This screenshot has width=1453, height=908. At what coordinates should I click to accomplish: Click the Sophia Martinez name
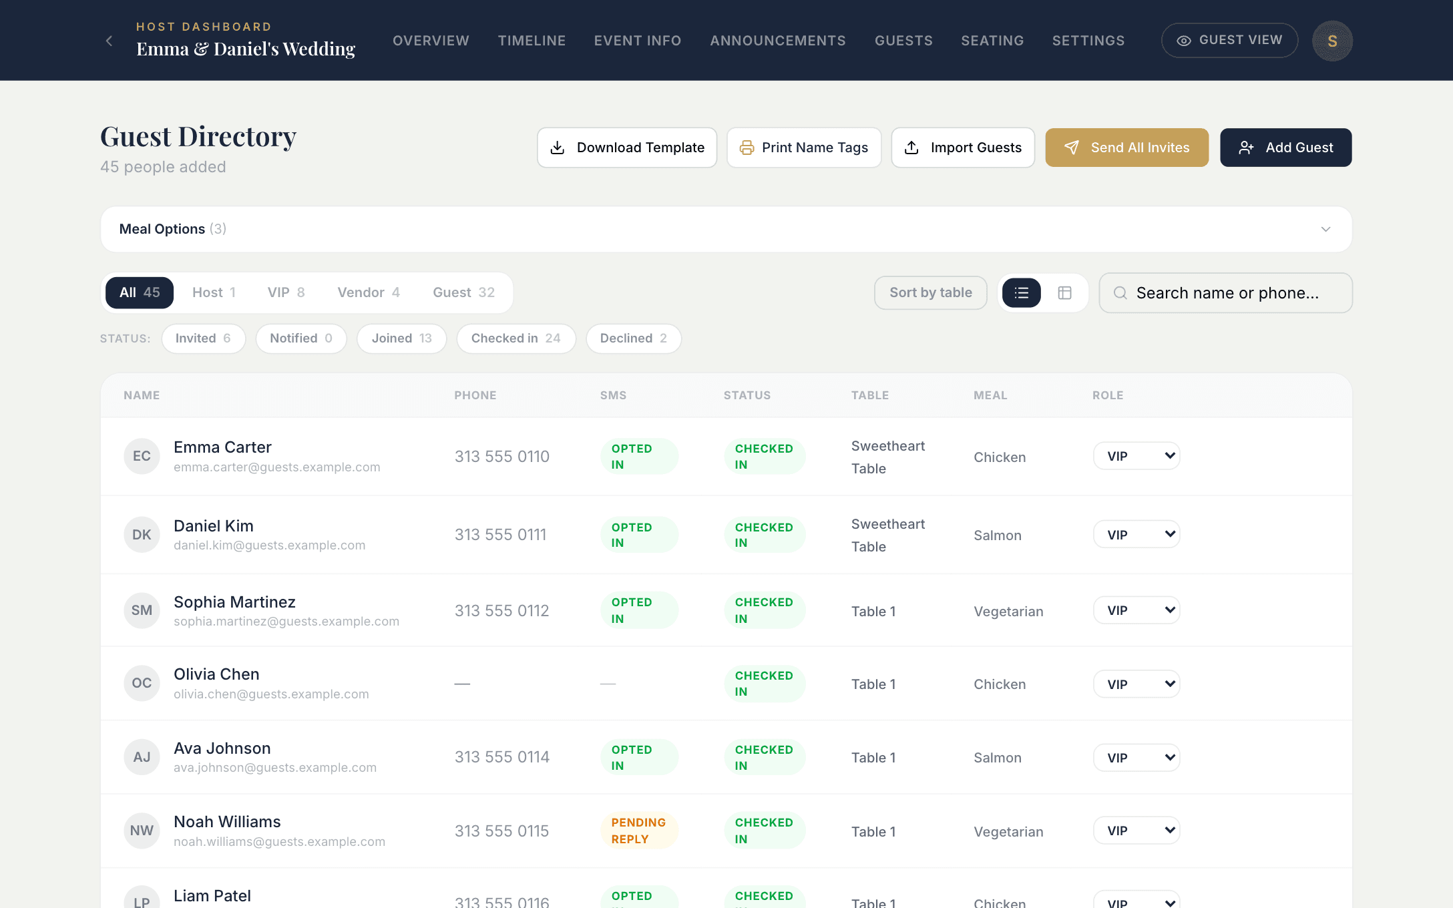pyautogui.click(x=234, y=602)
